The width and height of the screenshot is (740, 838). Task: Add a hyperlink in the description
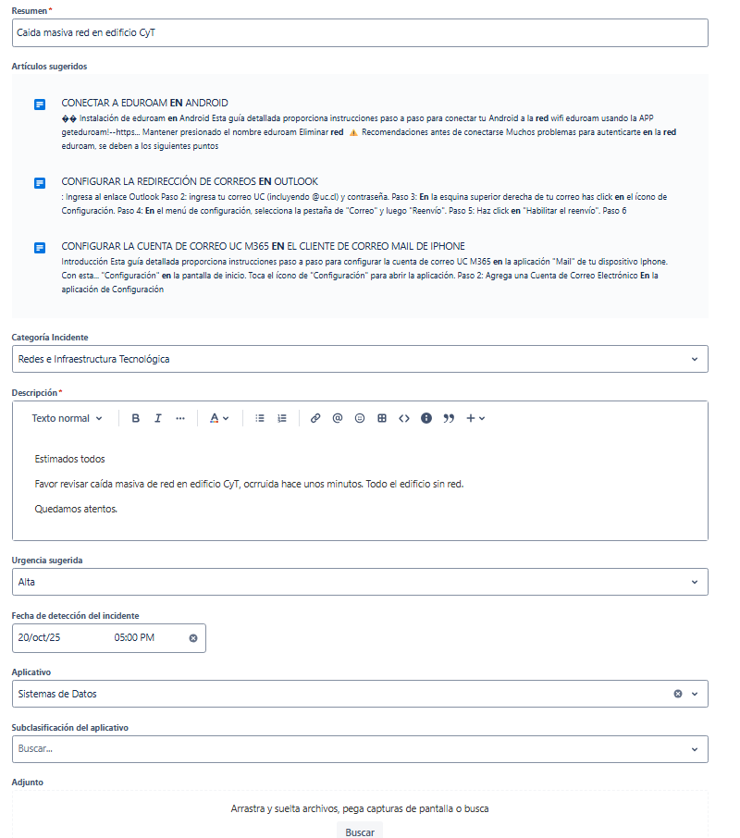click(x=315, y=418)
